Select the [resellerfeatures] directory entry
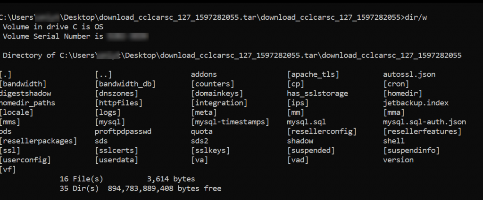Image resolution: width=483 pixels, height=200 pixels. [422, 131]
